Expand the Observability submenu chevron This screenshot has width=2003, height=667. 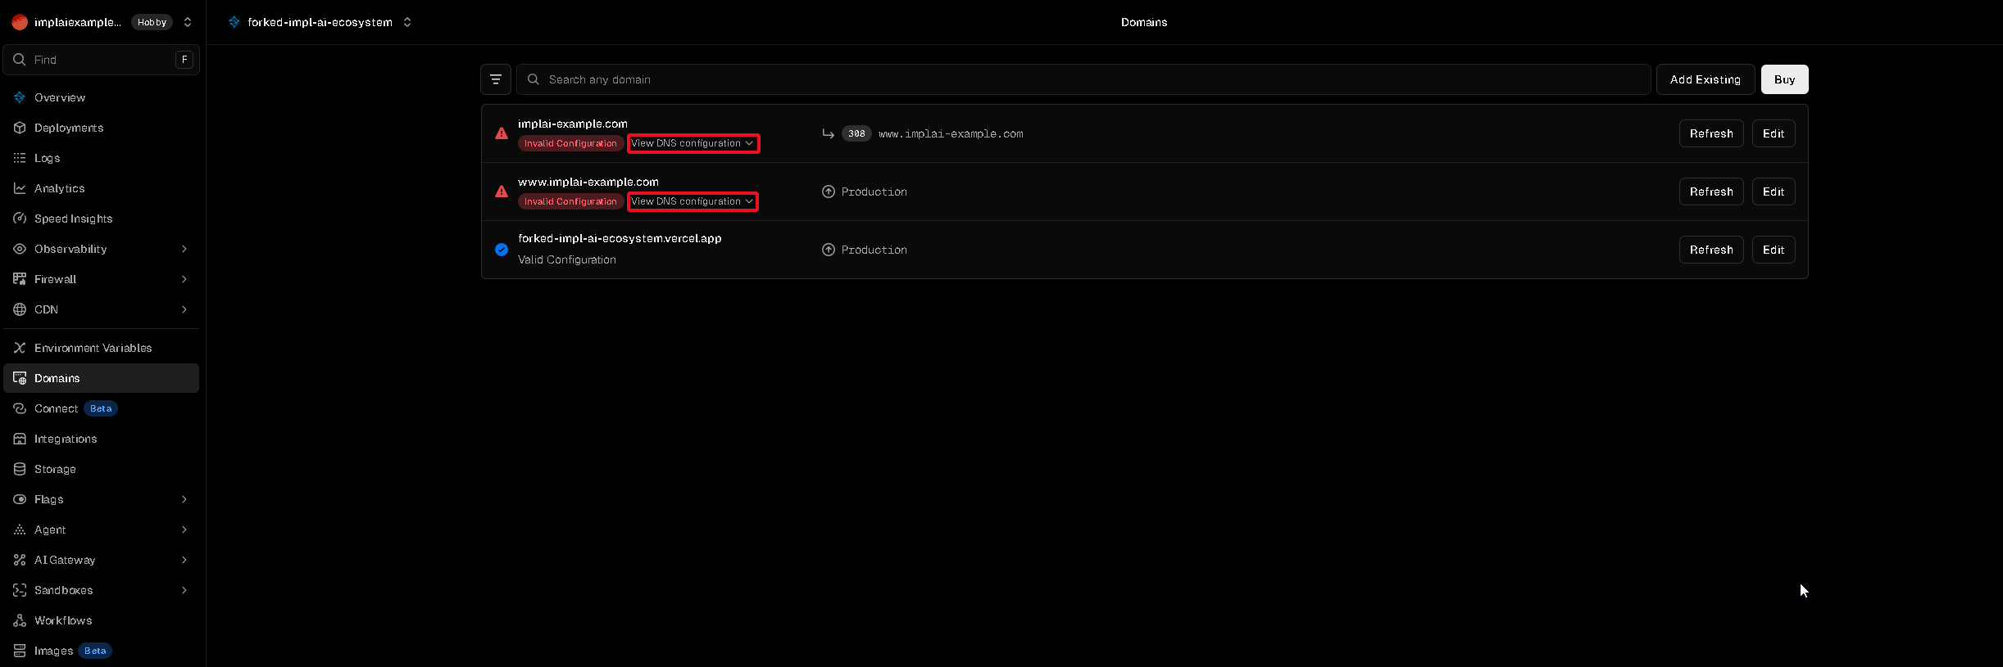pyautogui.click(x=184, y=249)
